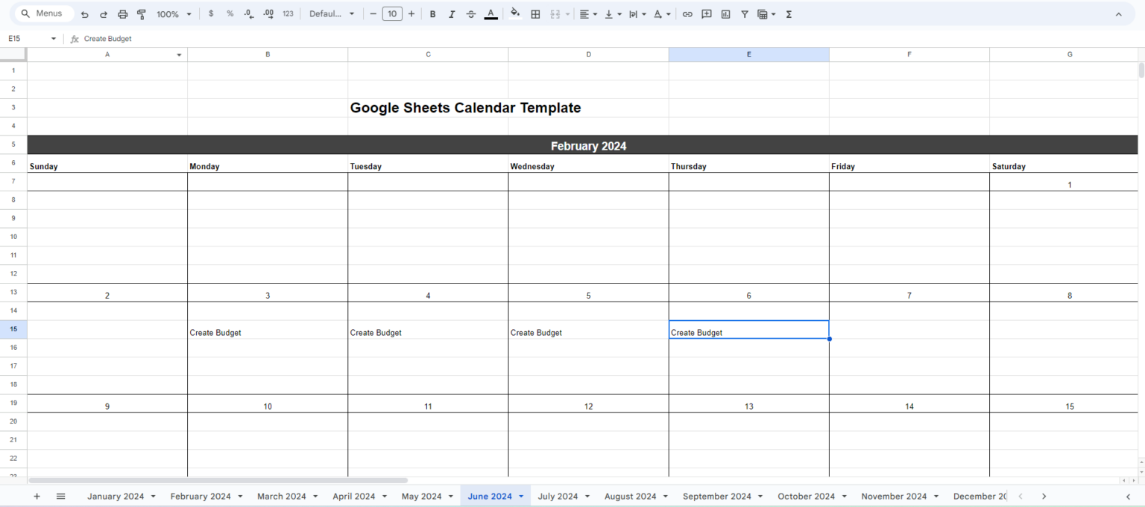Image resolution: width=1145 pixels, height=507 pixels.
Task: Insert a chart
Action: [725, 13]
